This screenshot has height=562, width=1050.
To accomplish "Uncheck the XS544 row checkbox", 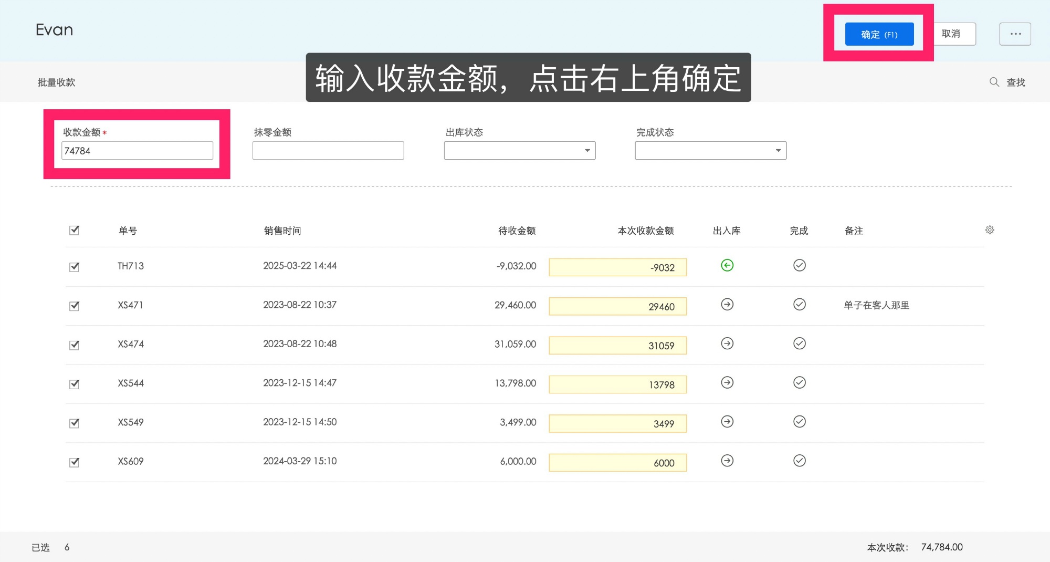I will tap(73, 383).
